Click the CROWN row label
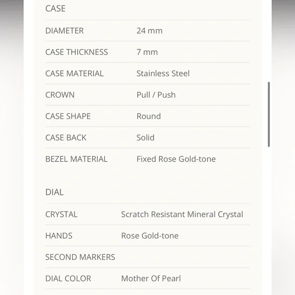 point(60,95)
